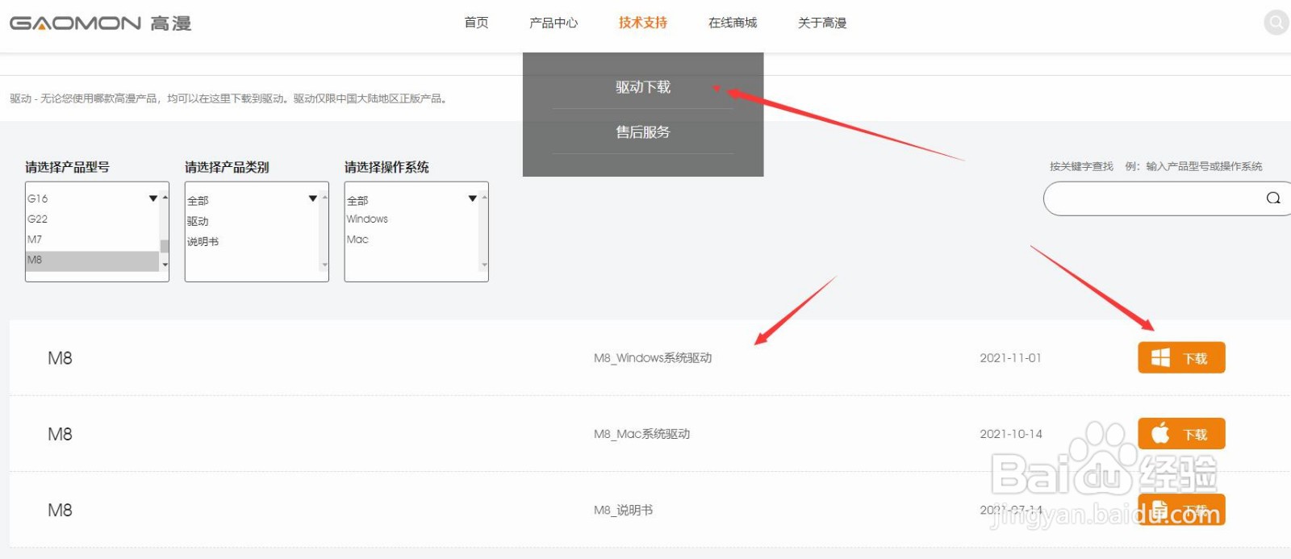Click scroll-up arrow of product model list

[x=165, y=197]
